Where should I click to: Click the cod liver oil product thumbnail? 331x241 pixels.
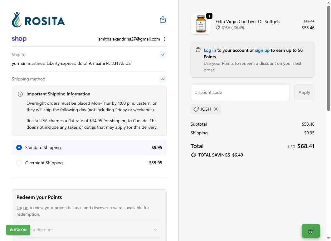pyautogui.click(x=201, y=24)
